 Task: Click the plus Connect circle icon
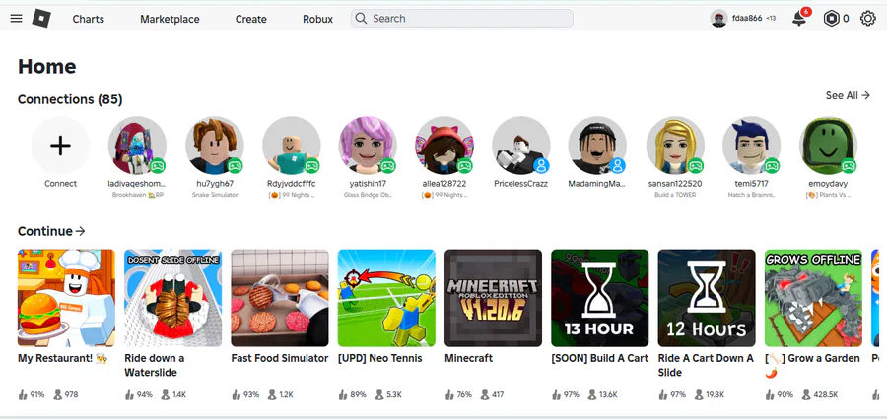tap(60, 146)
